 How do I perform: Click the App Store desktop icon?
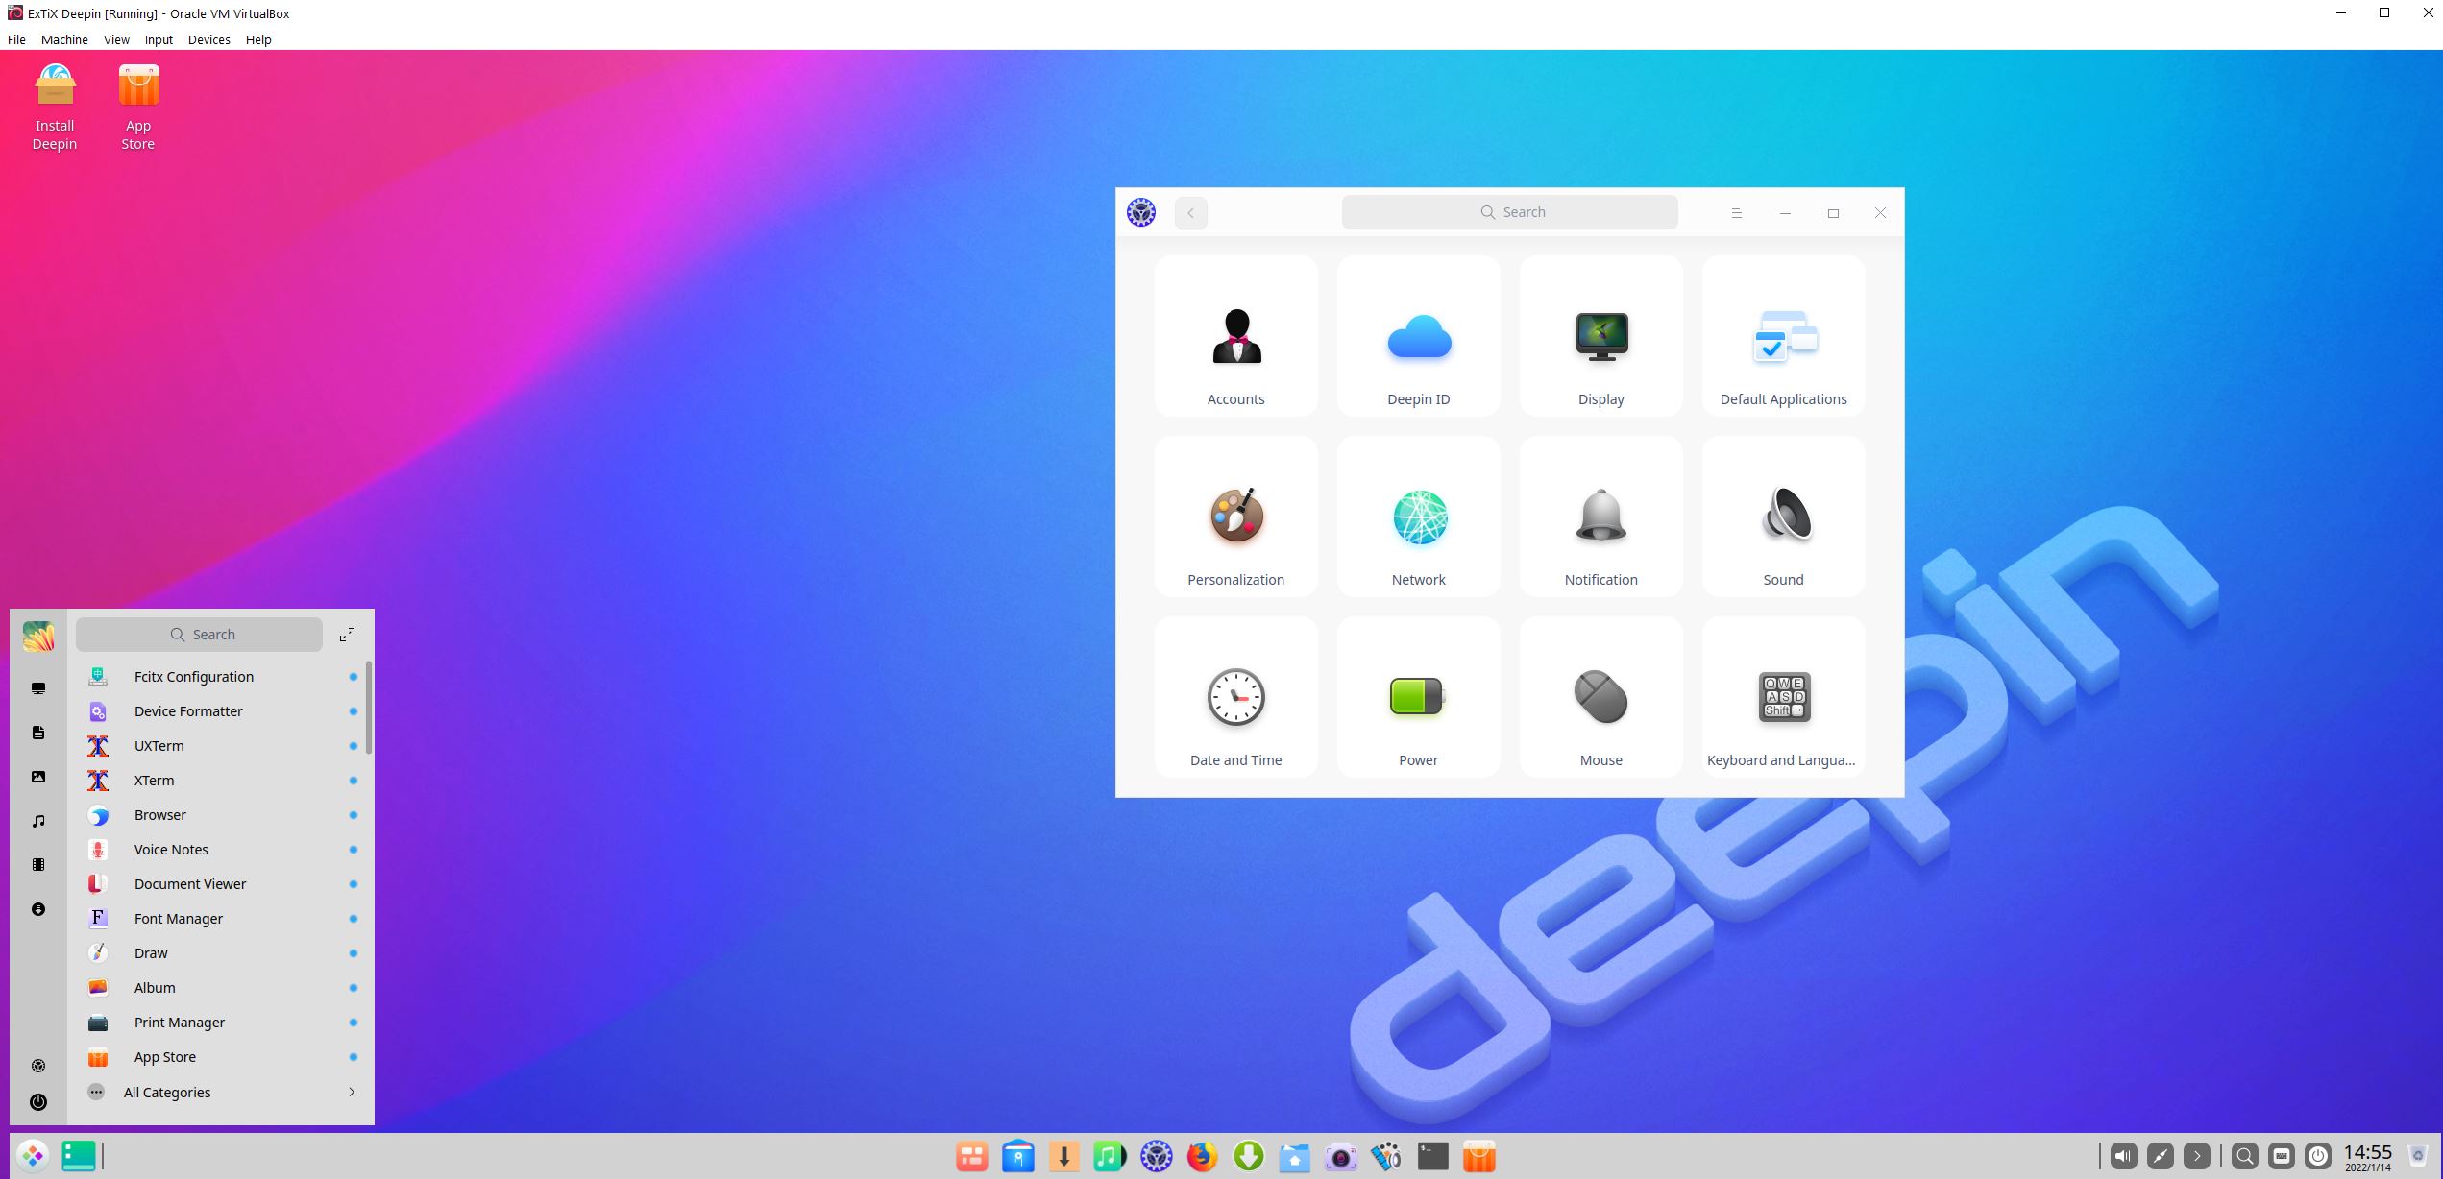pos(138,108)
